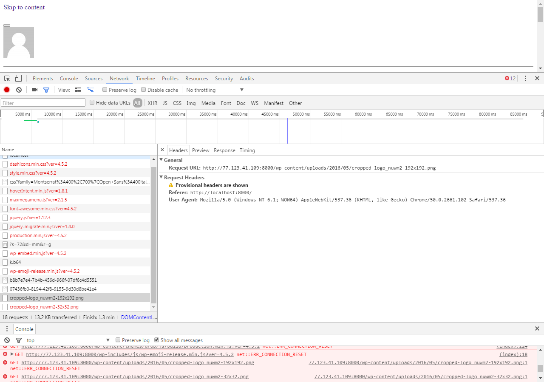Check the Disable cache checkbox
This screenshot has width=544, height=382.
coord(144,90)
